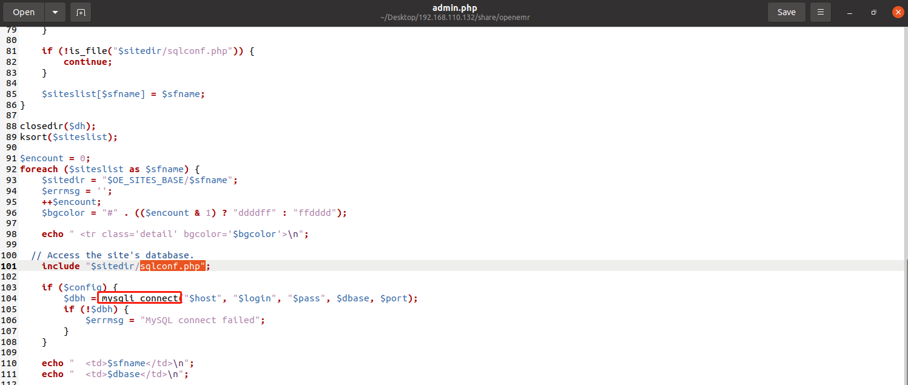
Task: Click '$encount = 0;' on line 91
Action: click(x=55, y=158)
